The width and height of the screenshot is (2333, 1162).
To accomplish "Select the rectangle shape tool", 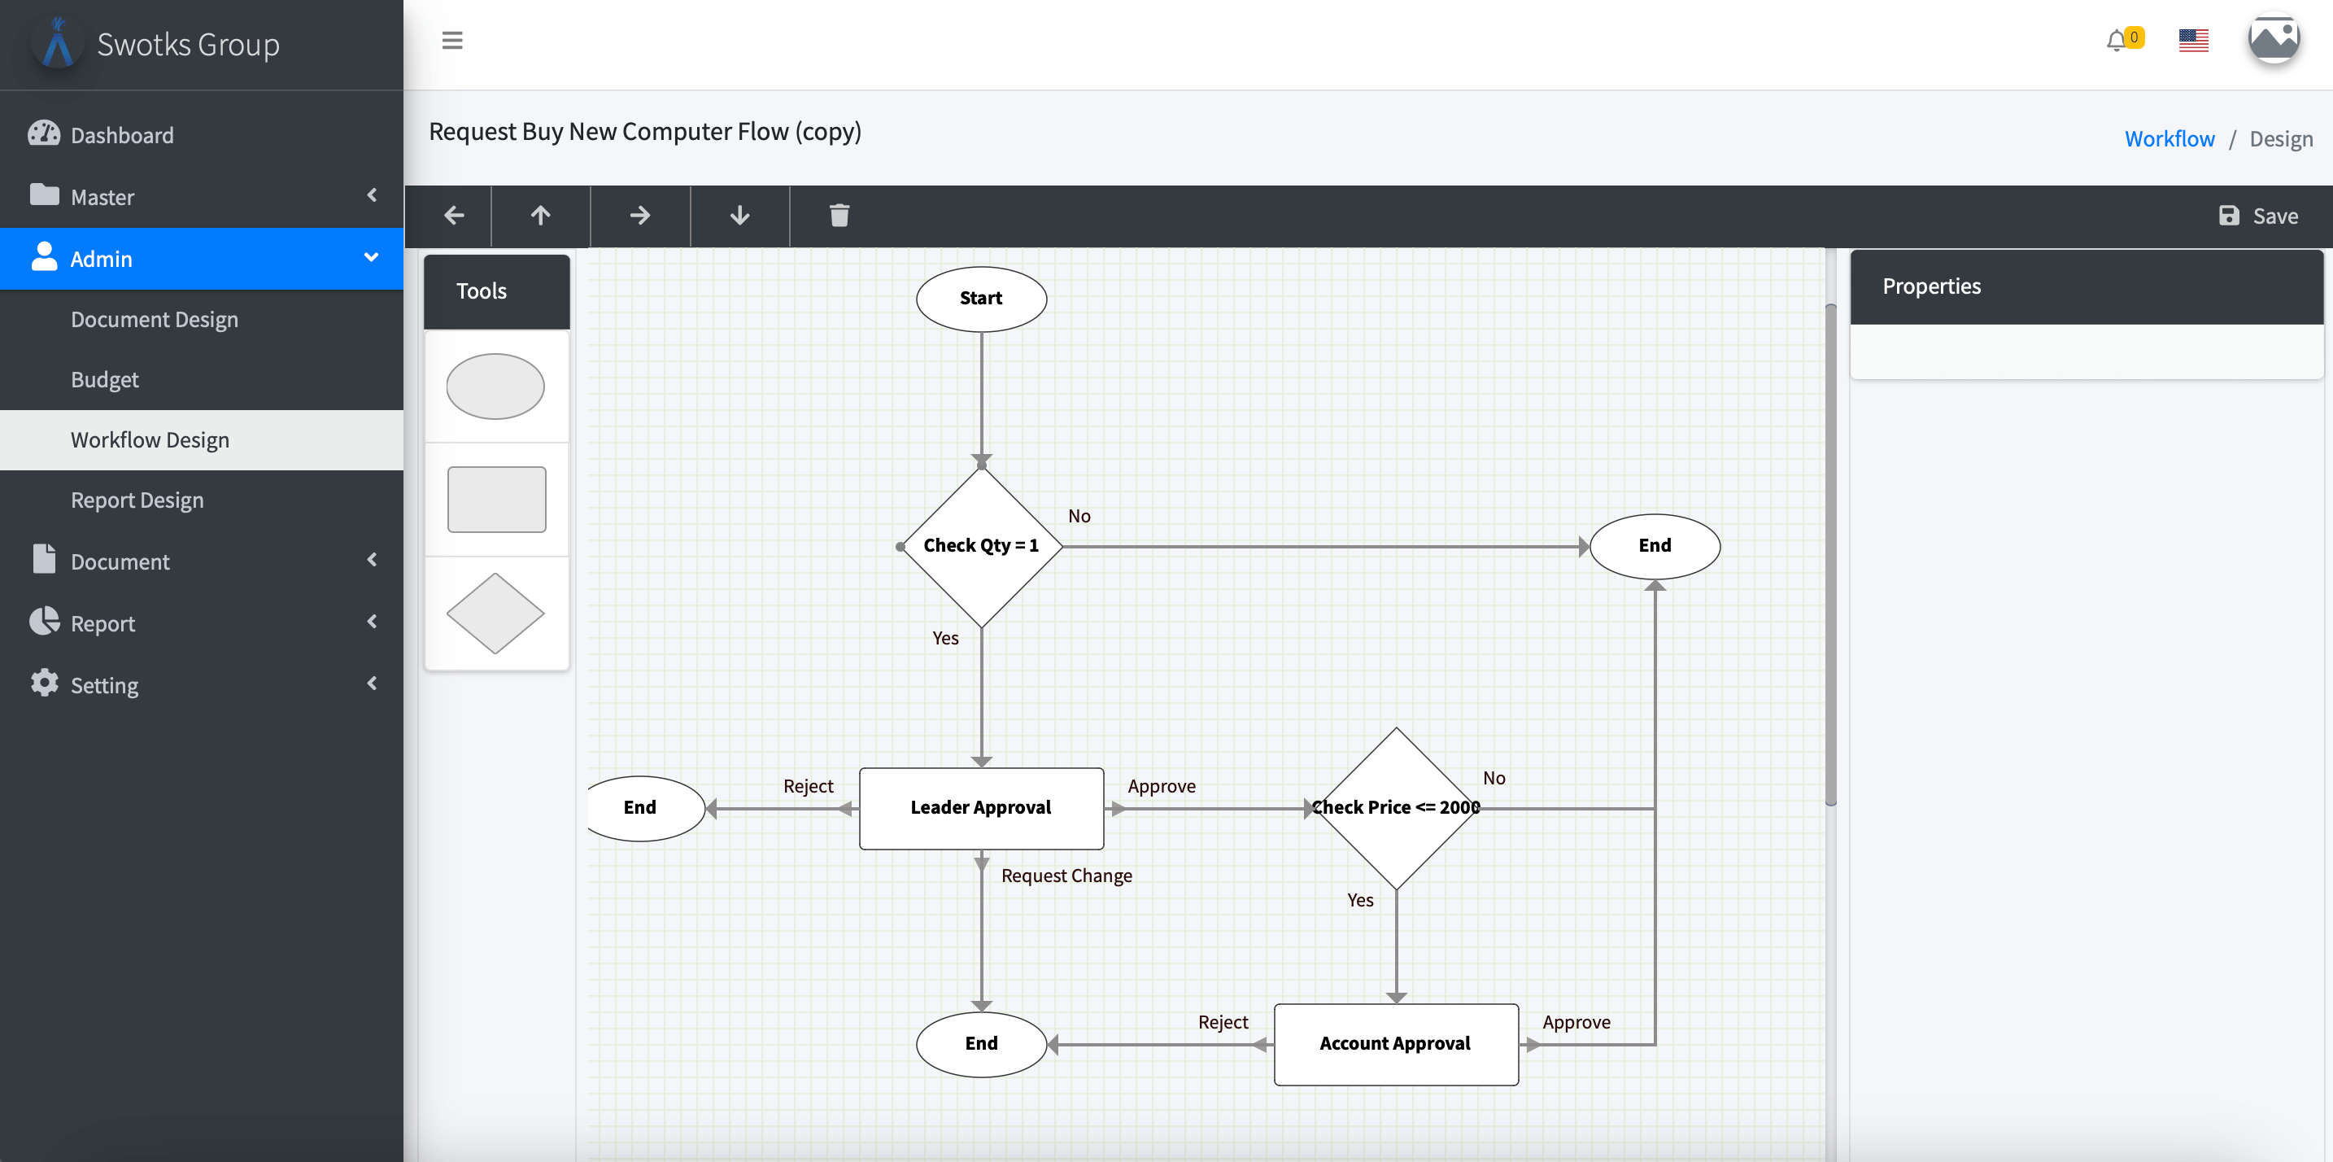I will point(495,498).
